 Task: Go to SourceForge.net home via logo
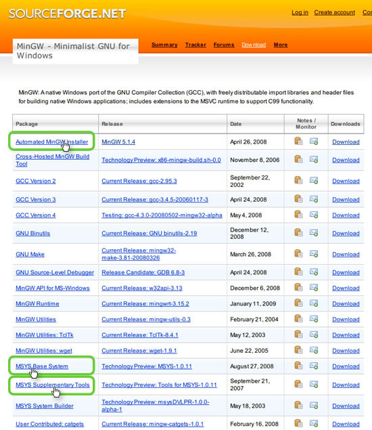(67, 14)
